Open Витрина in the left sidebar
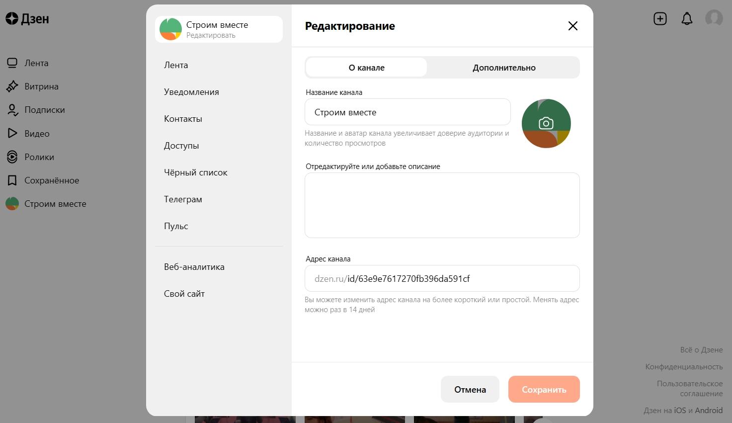Image resolution: width=732 pixels, height=423 pixels. [x=41, y=86]
